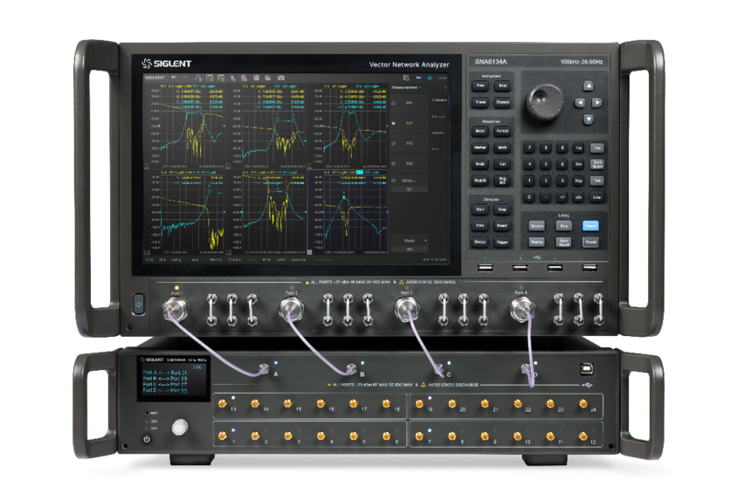Click the camera screenshot icon in toolbar
The image size is (751, 500).
point(280,78)
